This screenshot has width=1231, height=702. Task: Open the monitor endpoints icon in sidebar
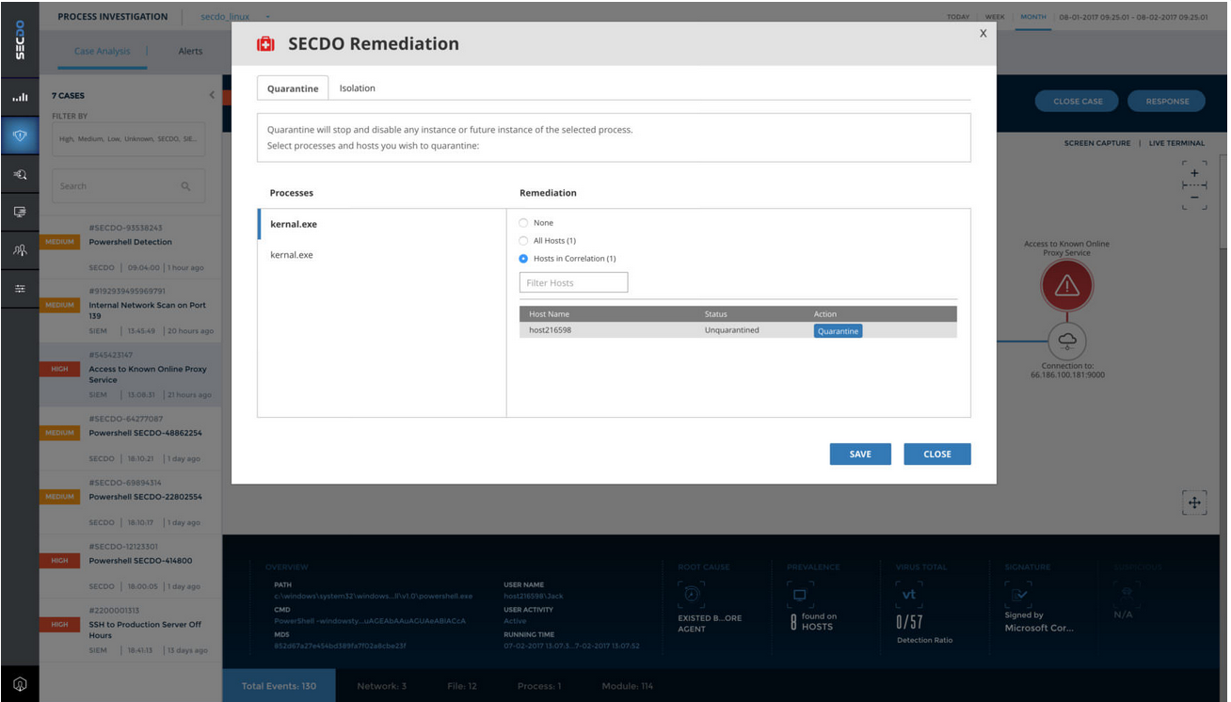pos(20,213)
